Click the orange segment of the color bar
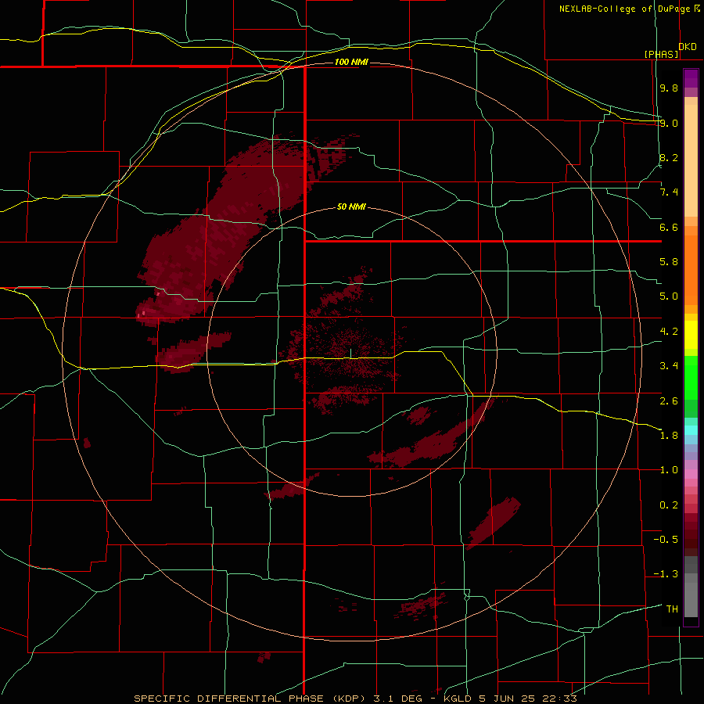Screen dimensions: 704x704 (691, 271)
